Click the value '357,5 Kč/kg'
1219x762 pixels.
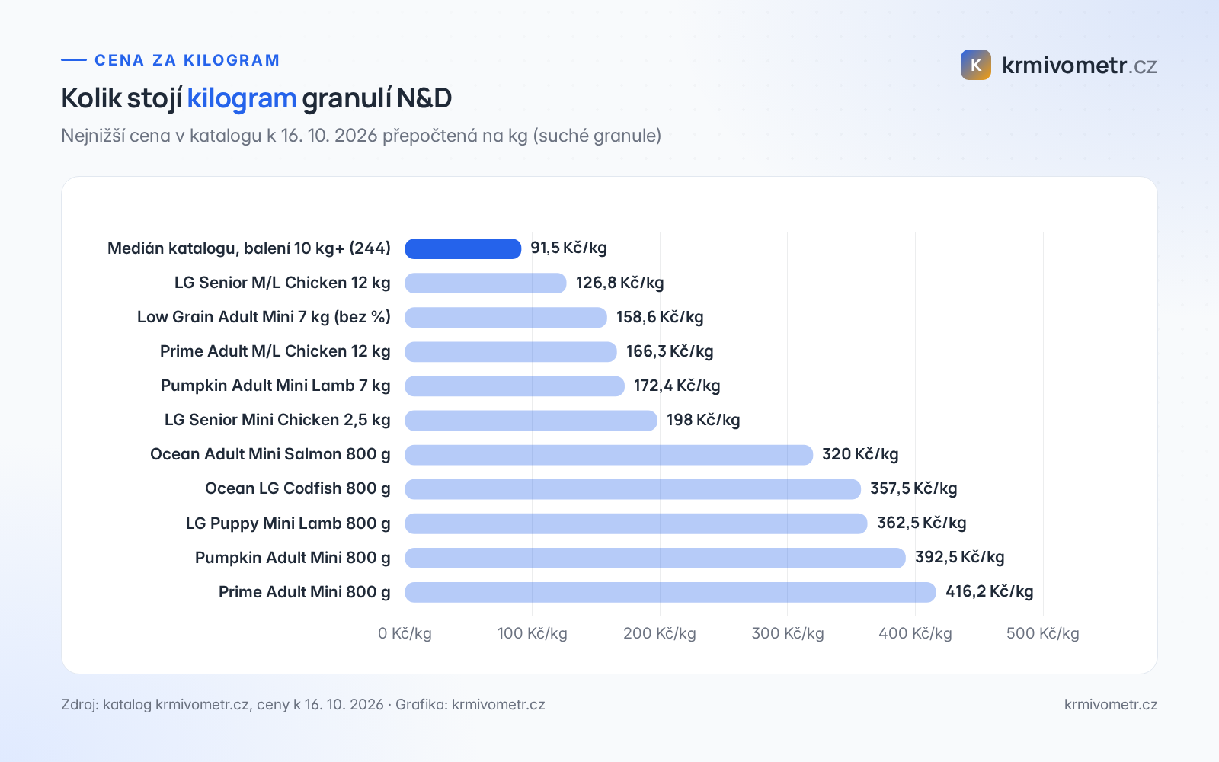[x=913, y=488]
